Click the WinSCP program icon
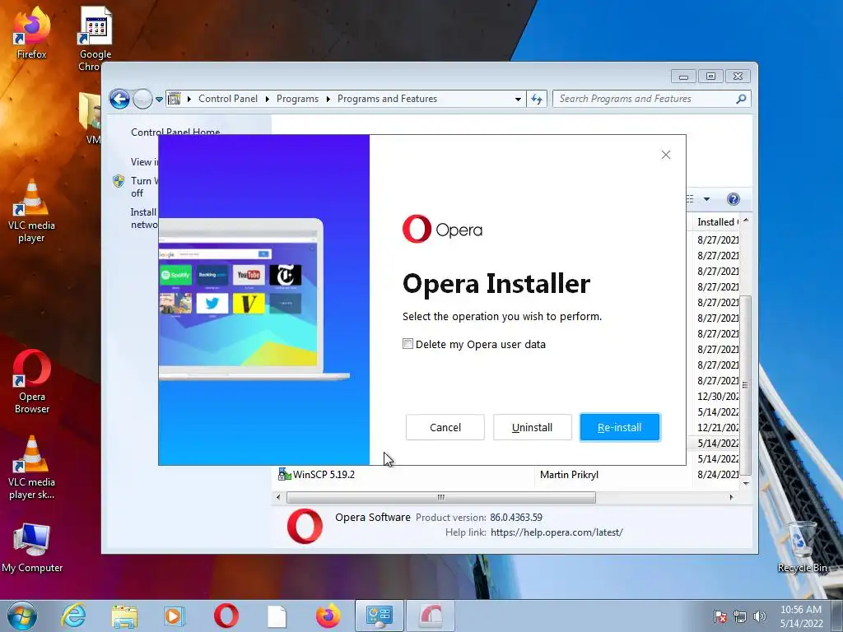Screen dimensions: 843x632 coord(284,475)
